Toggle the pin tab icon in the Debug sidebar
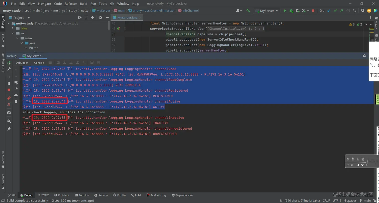Viewport: 379px width, 203px height. (x=9, y=129)
